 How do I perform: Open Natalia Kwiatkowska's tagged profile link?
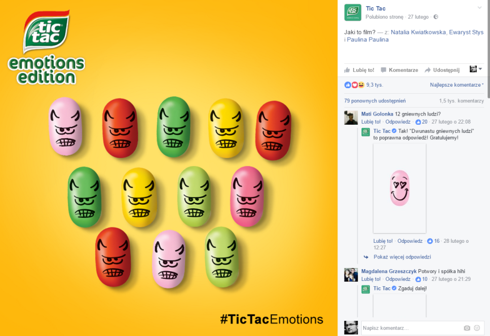coord(418,32)
